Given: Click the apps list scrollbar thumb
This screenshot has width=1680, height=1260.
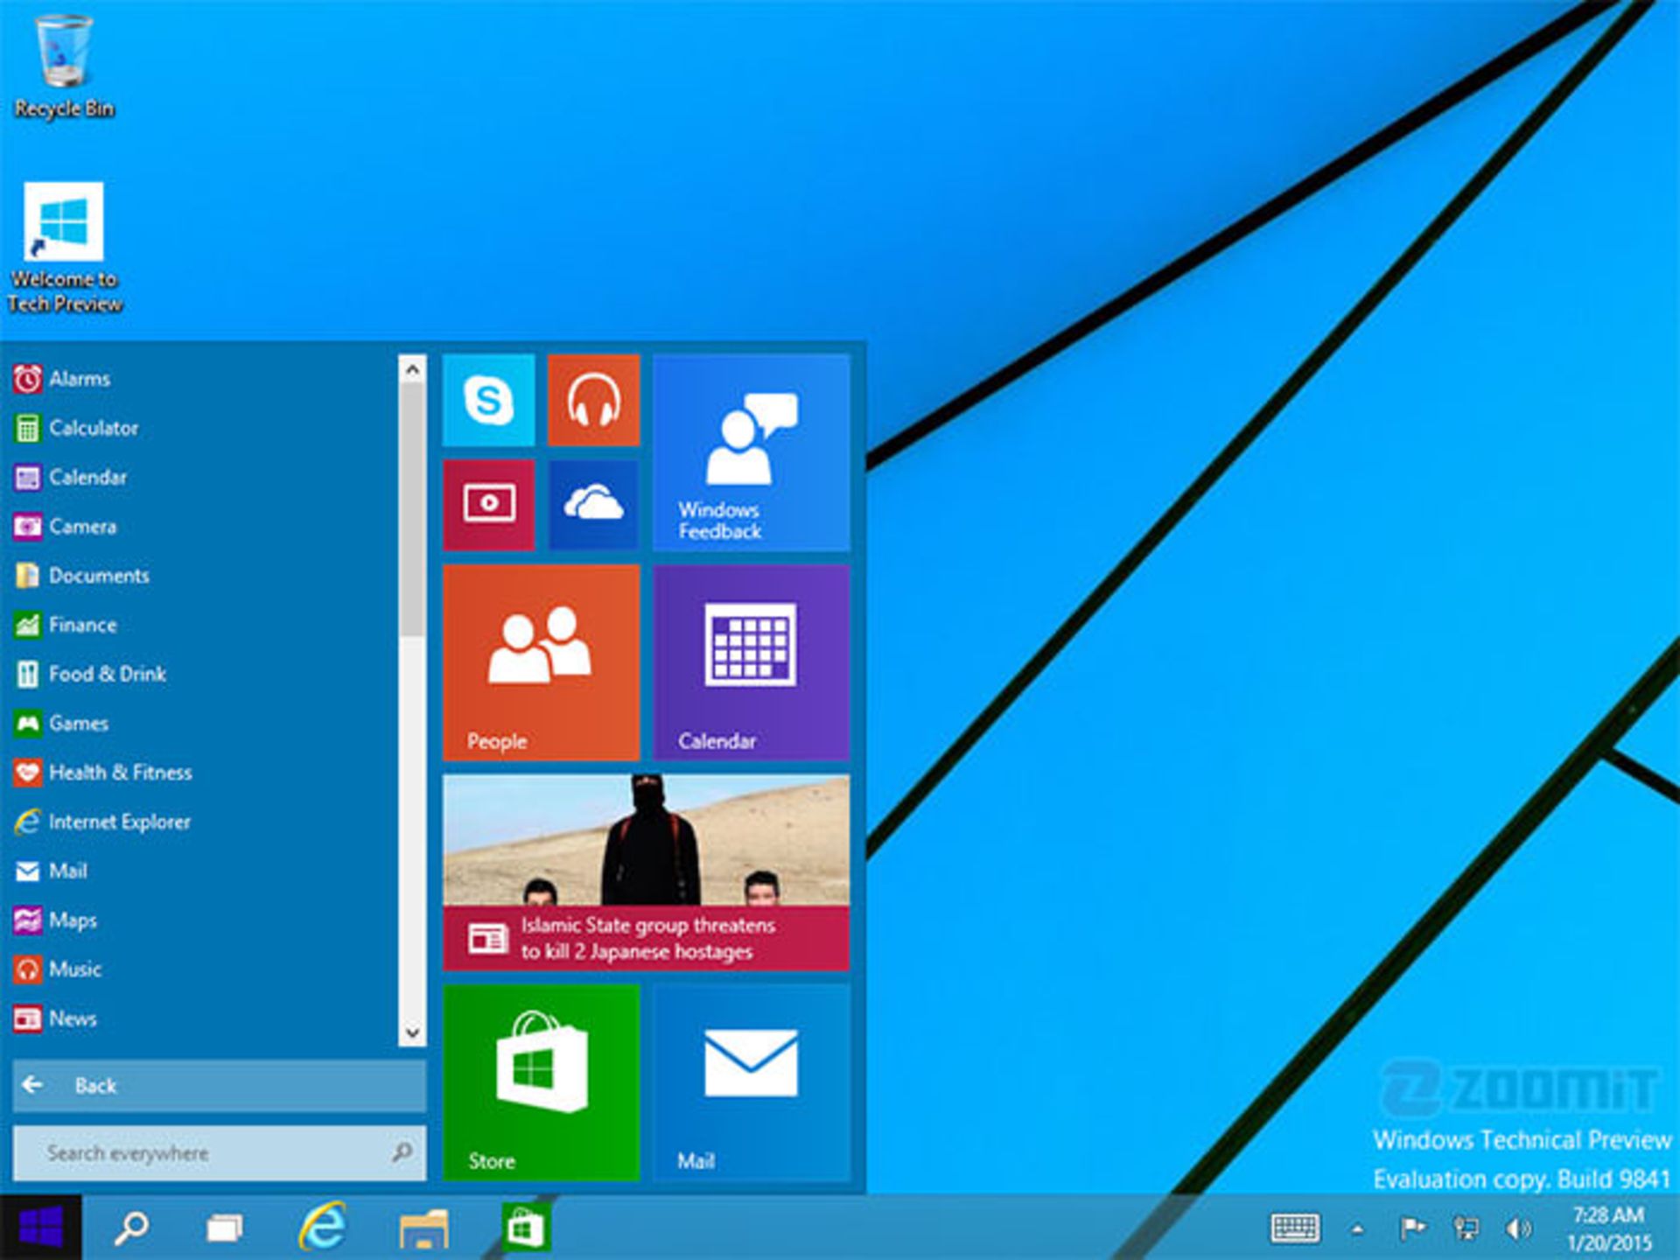Looking at the screenshot, I should point(412,510).
